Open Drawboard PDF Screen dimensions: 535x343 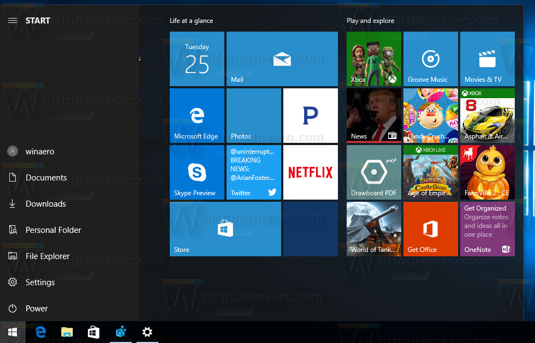point(373,172)
